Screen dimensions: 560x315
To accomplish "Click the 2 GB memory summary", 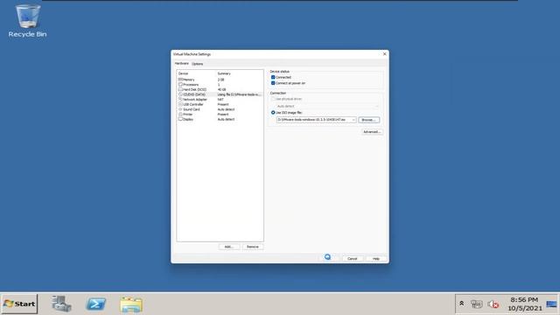I will (x=220, y=80).
